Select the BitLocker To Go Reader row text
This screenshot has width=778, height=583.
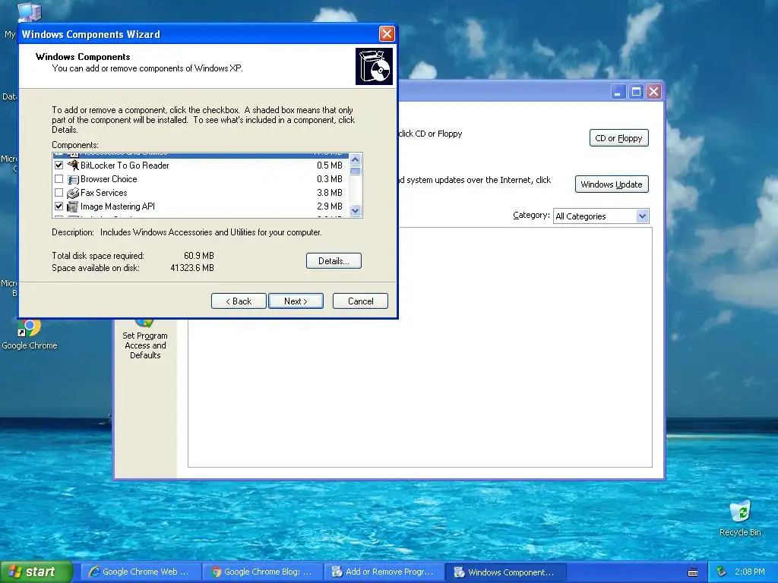125,165
